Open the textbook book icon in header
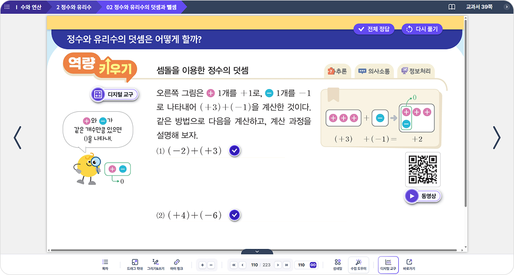 tap(452, 7)
